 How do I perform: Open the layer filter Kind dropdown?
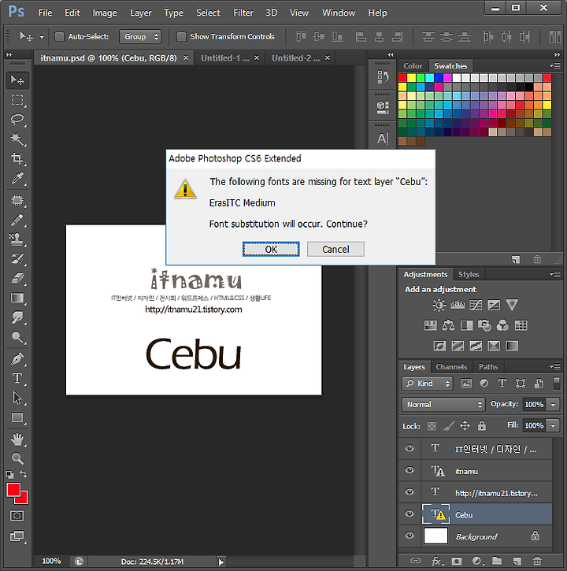428,384
